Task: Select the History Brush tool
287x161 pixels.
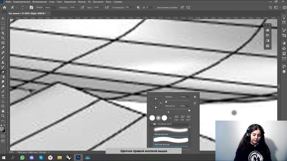Action: tap(3, 67)
